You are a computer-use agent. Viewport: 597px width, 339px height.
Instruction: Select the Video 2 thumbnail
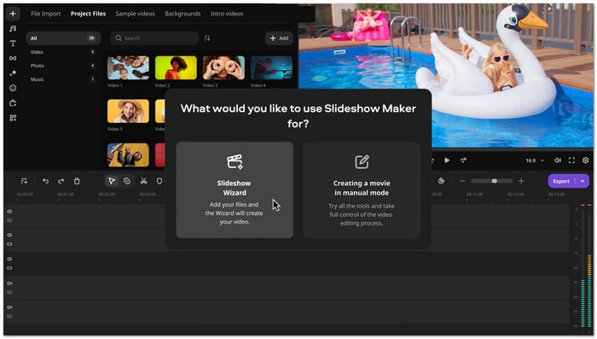tap(176, 67)
